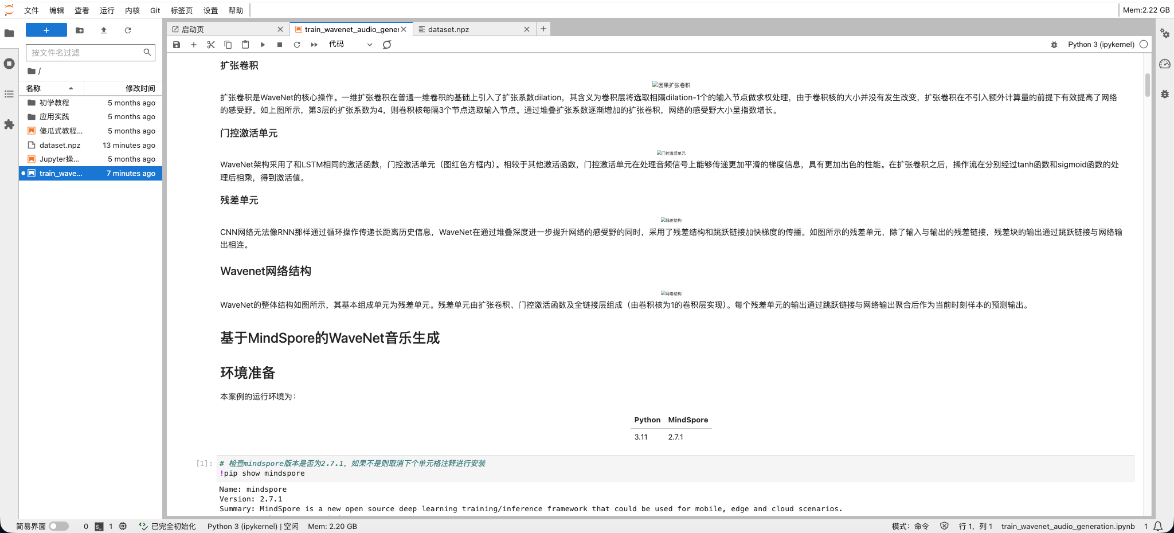Viewport: 1174px width, 533px height.
Task: Click the kernel count gear icon in status bar
Action: pos(123,526)
